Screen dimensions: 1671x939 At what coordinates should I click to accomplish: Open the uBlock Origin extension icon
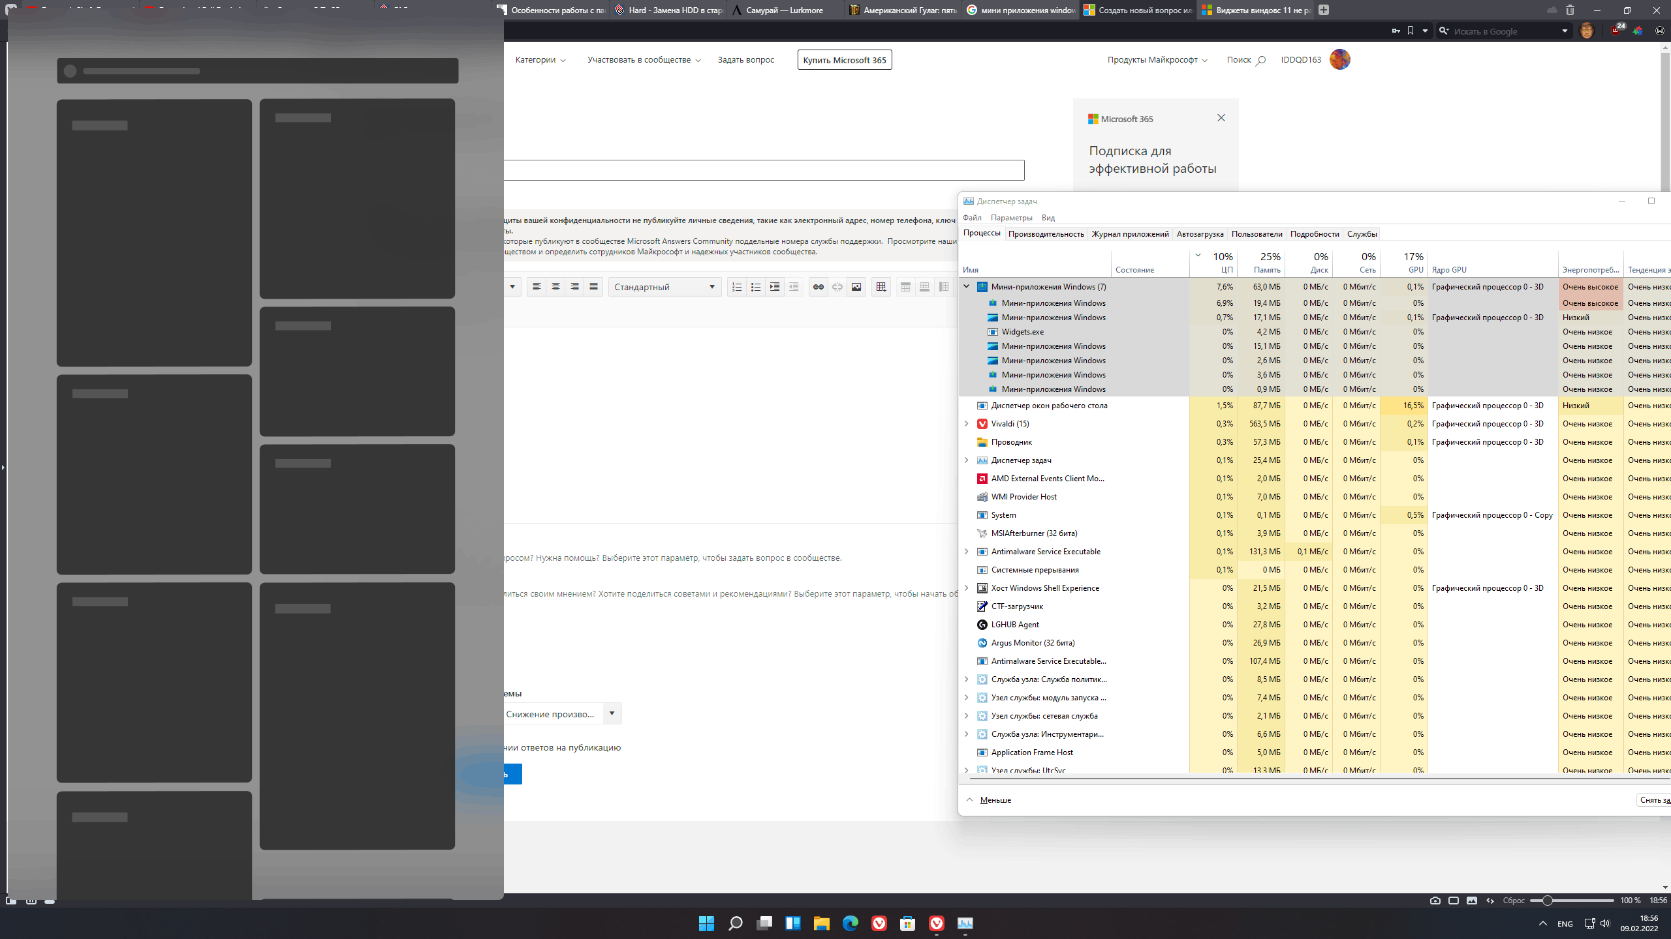(x=1616, y=31)
